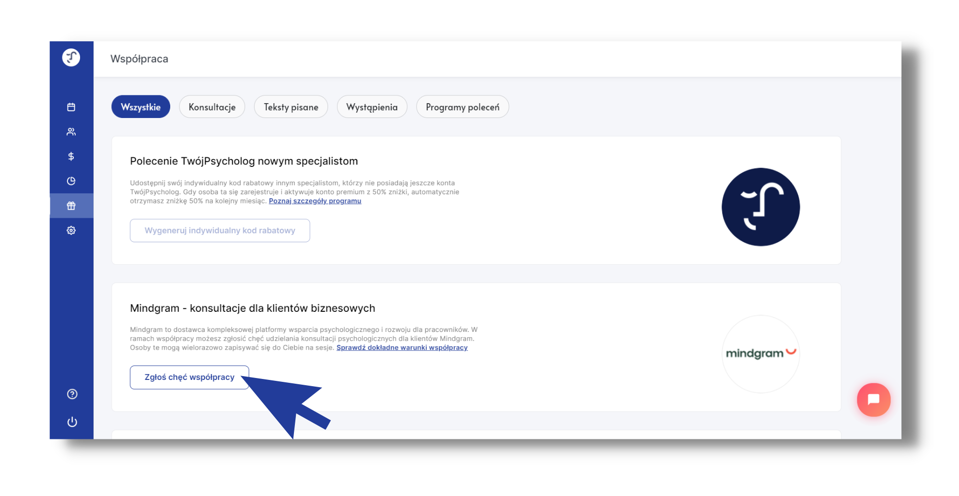
Task: Open the Sprawdź dokładne warunki współpracy link
Action: (x=402, y=348)
